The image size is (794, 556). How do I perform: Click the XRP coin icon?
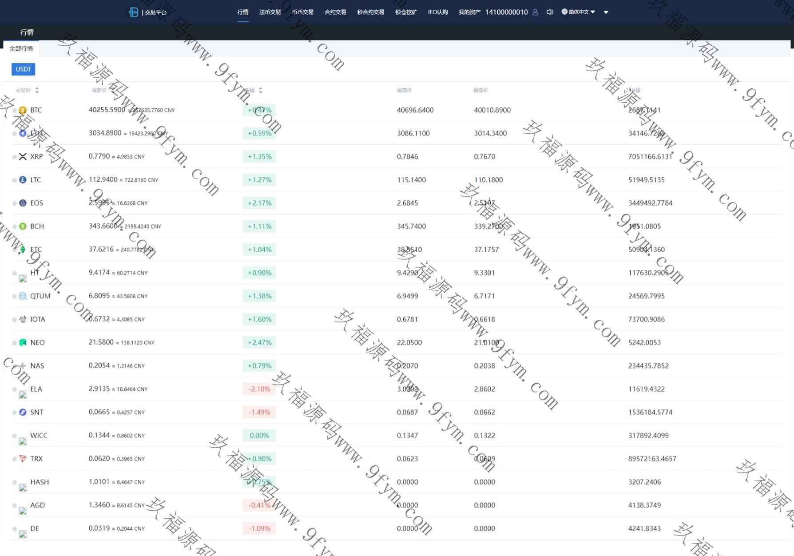[23, 157]
